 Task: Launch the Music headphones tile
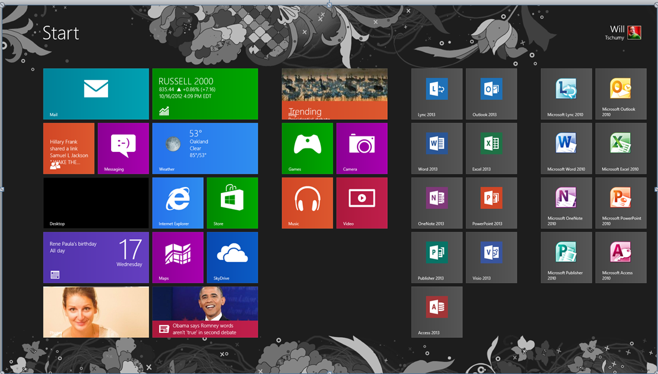(x=307, y=202)
